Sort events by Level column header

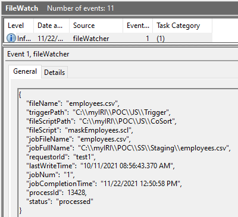pyautogui.click(x=19, y=26)
